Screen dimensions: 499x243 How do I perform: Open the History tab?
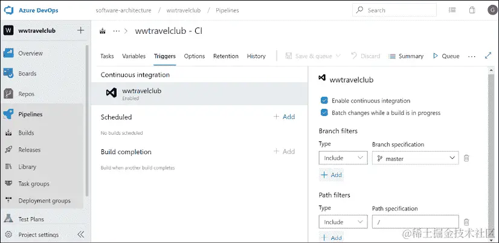(256, 56)
